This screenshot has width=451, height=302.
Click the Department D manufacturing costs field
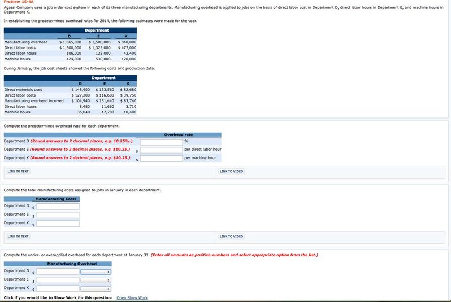58,207
